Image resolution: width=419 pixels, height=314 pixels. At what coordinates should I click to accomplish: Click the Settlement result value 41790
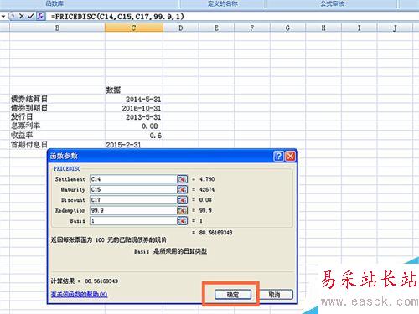[207, 179]
